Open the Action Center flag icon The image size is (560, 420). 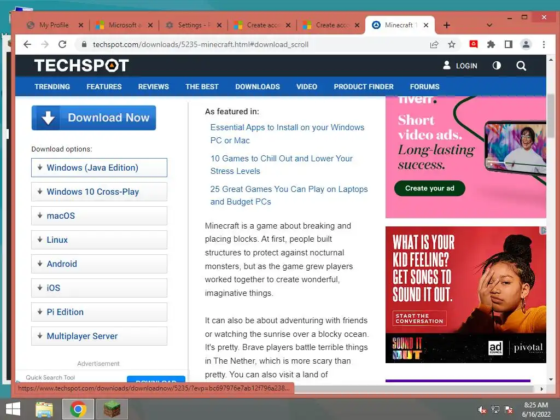(x=509, y=410)
